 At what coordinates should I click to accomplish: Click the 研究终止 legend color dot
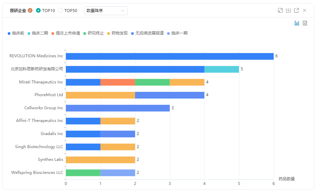(x=85, y=33)
